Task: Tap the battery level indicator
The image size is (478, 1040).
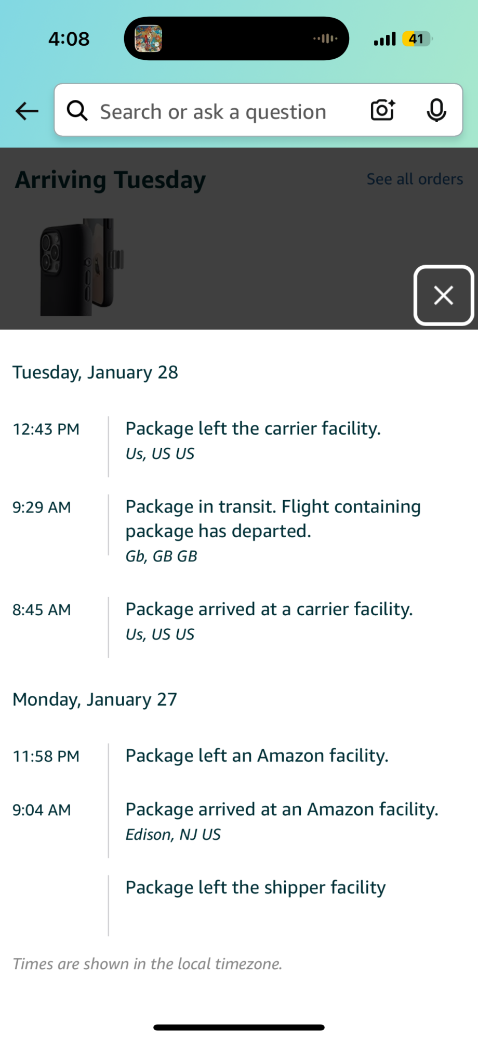Action: coord(417,39)
